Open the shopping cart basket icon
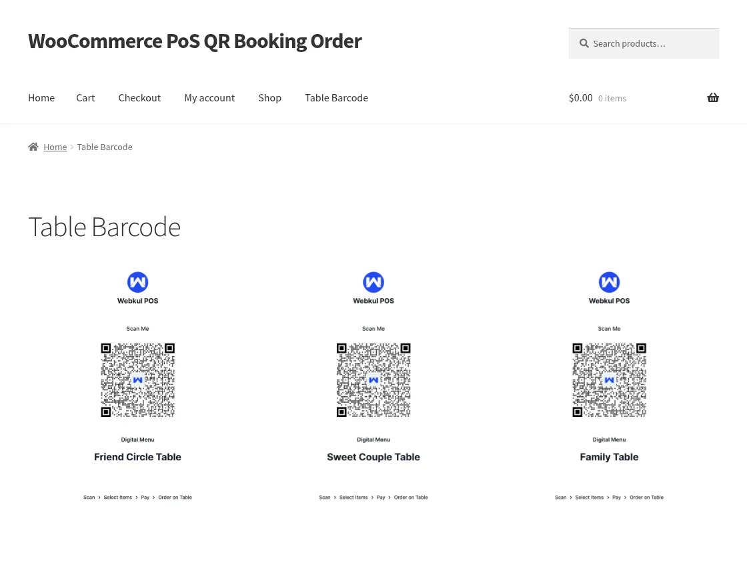Screen dimensions: 747x587 pyautogui.click(x=713, y=97)
